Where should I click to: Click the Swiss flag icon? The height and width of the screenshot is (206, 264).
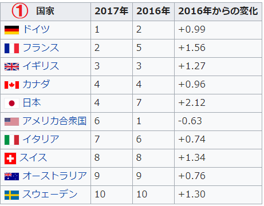point(10,159)
